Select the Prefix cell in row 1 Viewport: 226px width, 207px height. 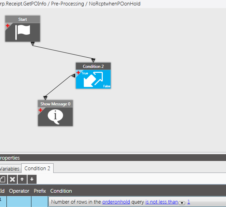pyautogui.click(x=40, y=202)
